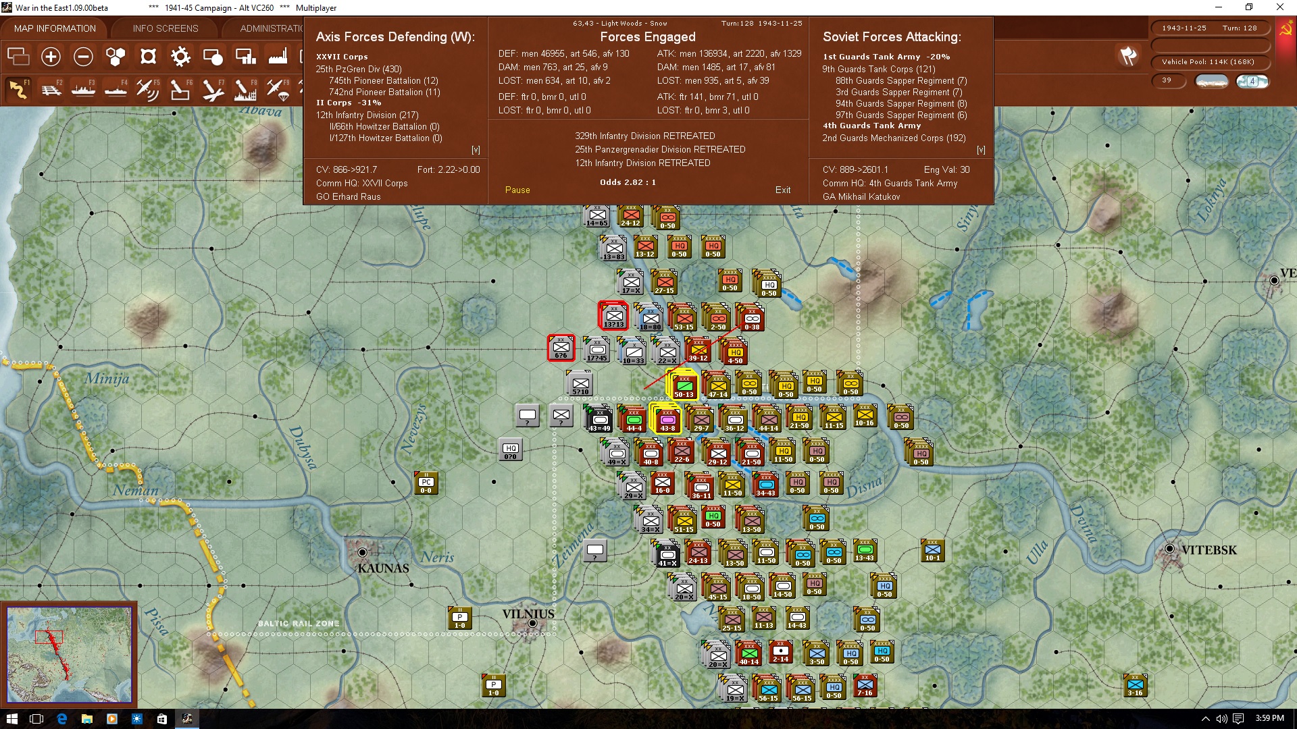The height and width of the screenshot is (729, 1297).
Task: Toggle the fort levels square icon
Action: 148,57
